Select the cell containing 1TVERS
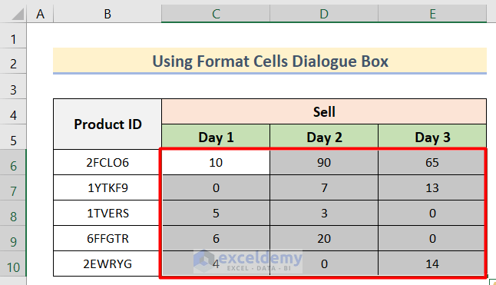 point(107,213)
